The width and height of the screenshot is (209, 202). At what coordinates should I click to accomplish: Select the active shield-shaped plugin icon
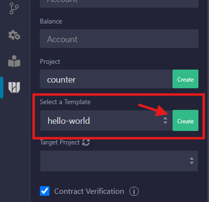14,87
